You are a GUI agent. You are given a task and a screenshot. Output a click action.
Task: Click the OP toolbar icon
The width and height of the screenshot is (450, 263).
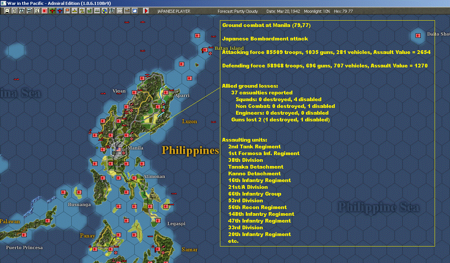click(x=120, y=11)
